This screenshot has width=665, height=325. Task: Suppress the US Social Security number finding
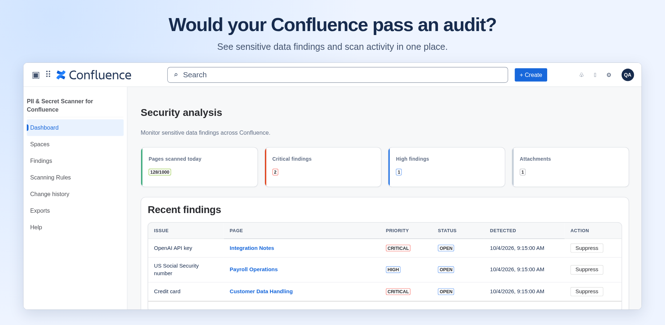point(587,269)
